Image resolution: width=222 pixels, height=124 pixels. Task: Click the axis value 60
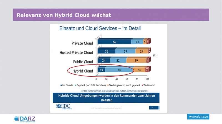[x=127, y=79]
